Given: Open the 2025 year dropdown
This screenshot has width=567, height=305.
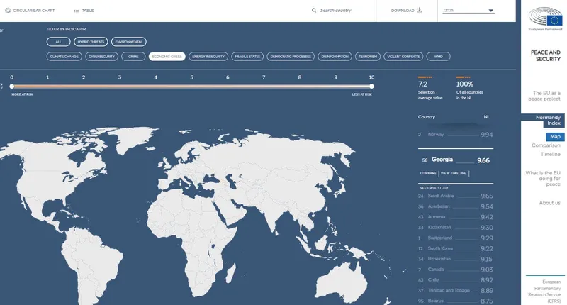Looking at the screenshot, I should (x=468, y=11).
